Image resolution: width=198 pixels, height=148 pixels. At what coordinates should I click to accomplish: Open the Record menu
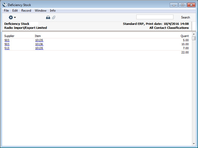26,11
